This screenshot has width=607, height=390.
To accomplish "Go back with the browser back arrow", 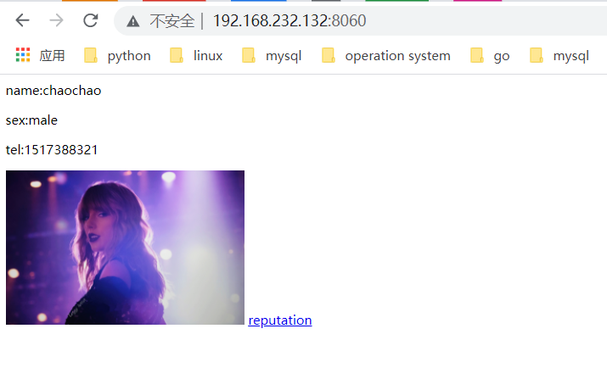I will pos(22,20).
